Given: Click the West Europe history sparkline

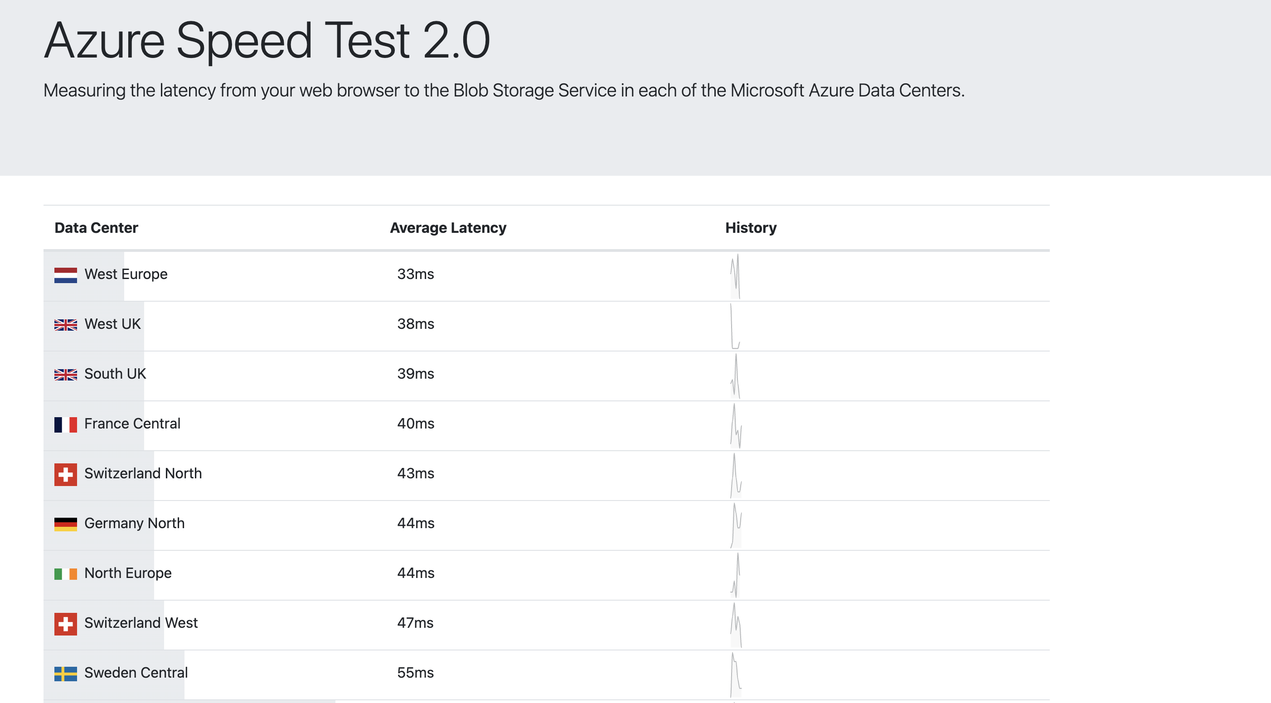Looking at the screenshot, I should (735, 276).
